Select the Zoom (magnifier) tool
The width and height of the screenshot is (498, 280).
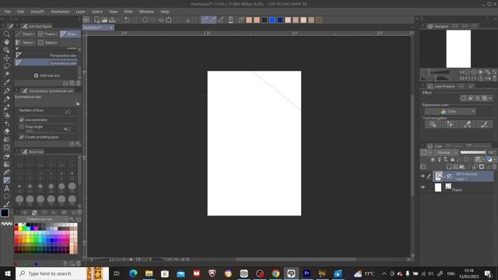coord(6,34)
